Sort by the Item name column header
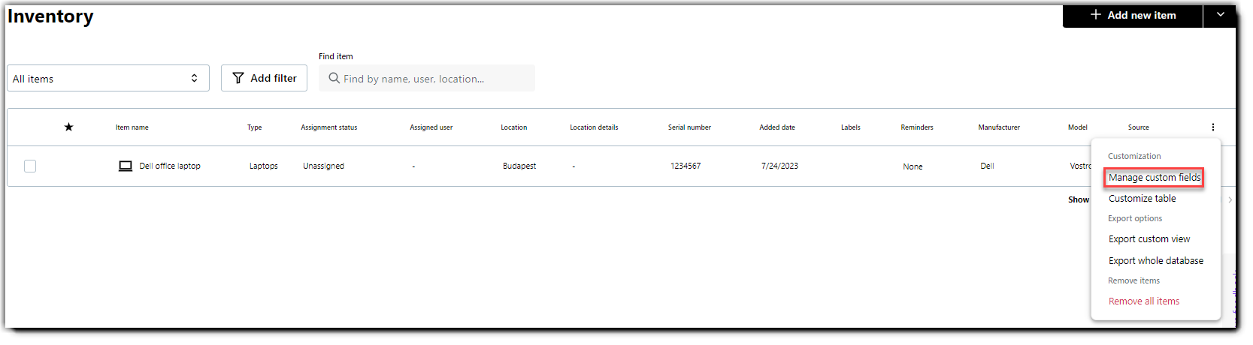1253x345 pixels. click(132, 127)
